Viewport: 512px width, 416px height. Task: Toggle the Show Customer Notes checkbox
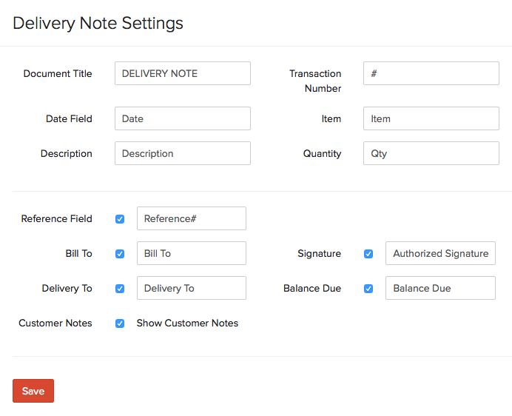120,323
